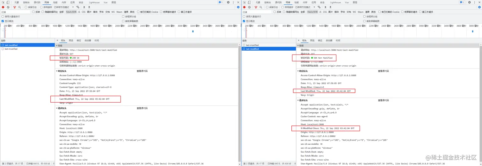Export HAR file in right DevTools

pos(330,7)
